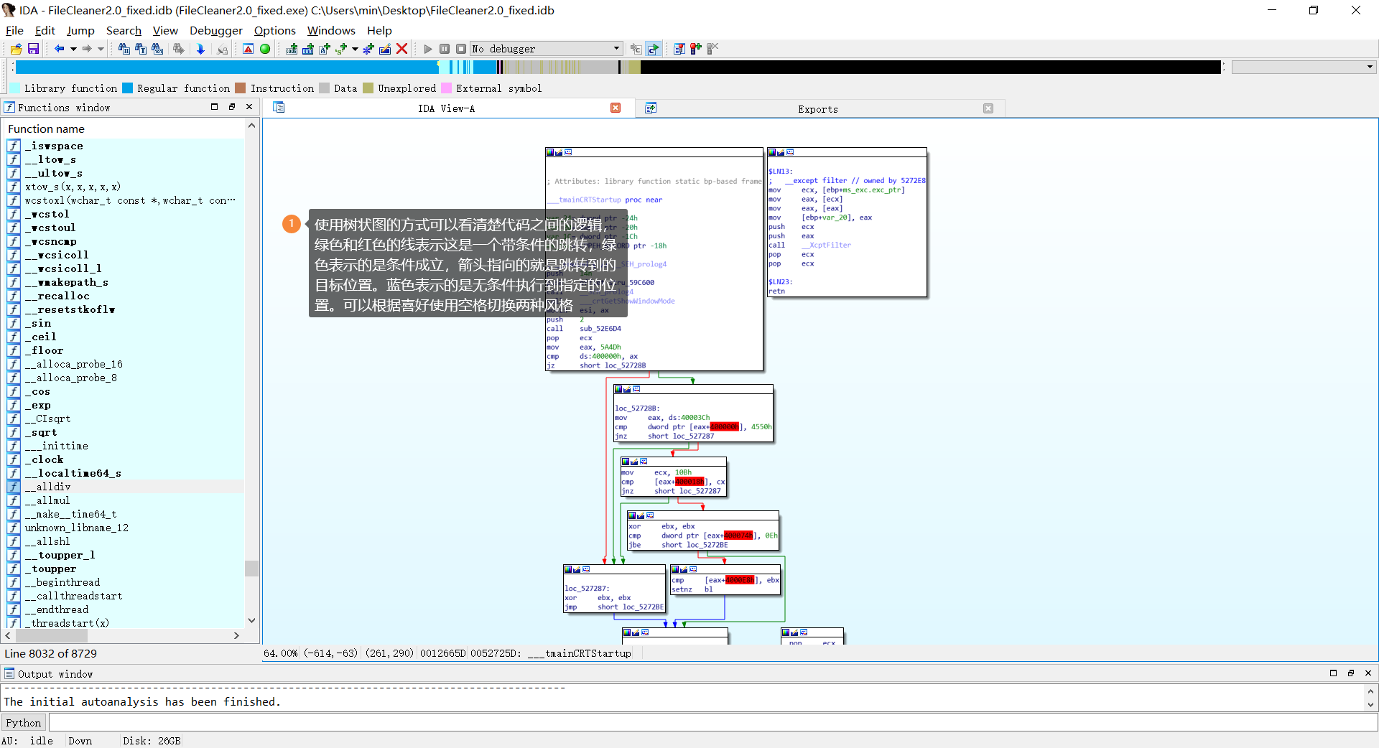
Task: Stop the process with stop icon
Action: (x=461, y=49)
